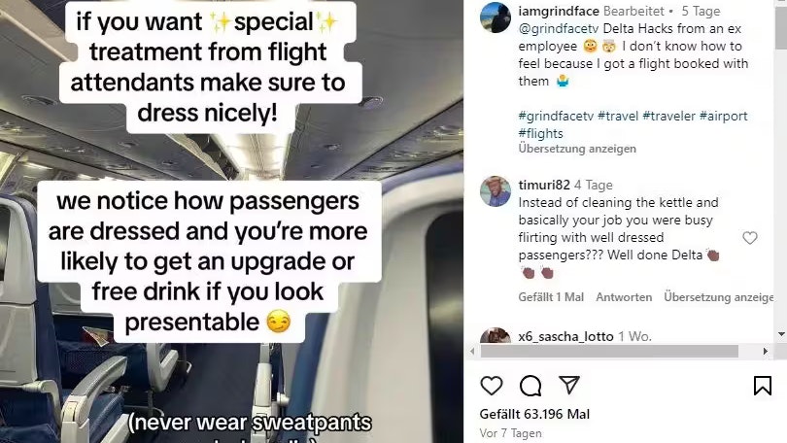Open the #airport hashtag
The height and width of the screenshot is (443, 787).
click(723, 116)
